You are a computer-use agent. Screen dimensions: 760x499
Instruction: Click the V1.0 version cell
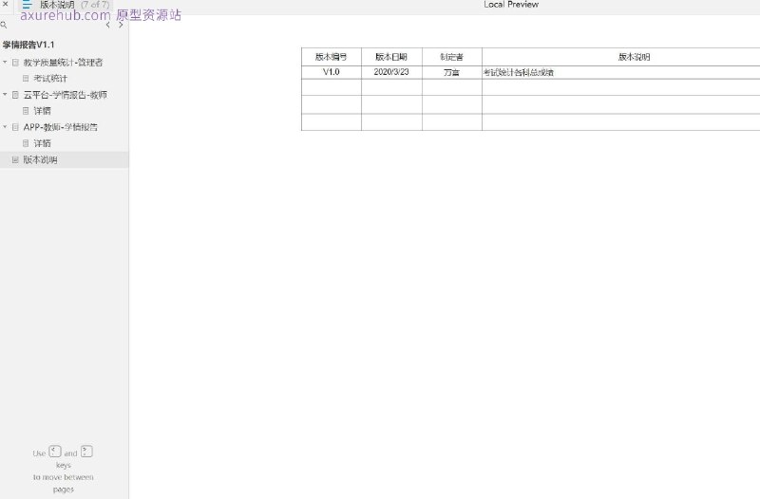click(331, 72)
